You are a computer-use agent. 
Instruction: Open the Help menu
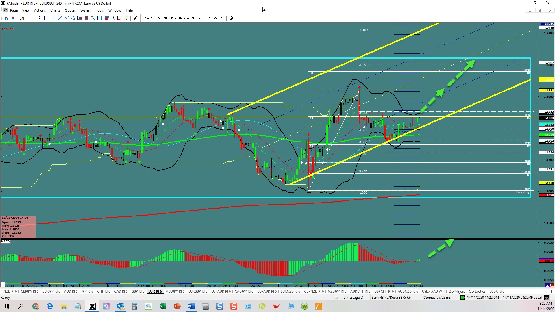(129, 10)
